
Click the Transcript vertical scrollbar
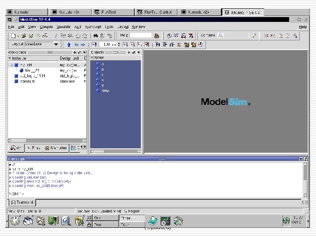tap(305, 180)
